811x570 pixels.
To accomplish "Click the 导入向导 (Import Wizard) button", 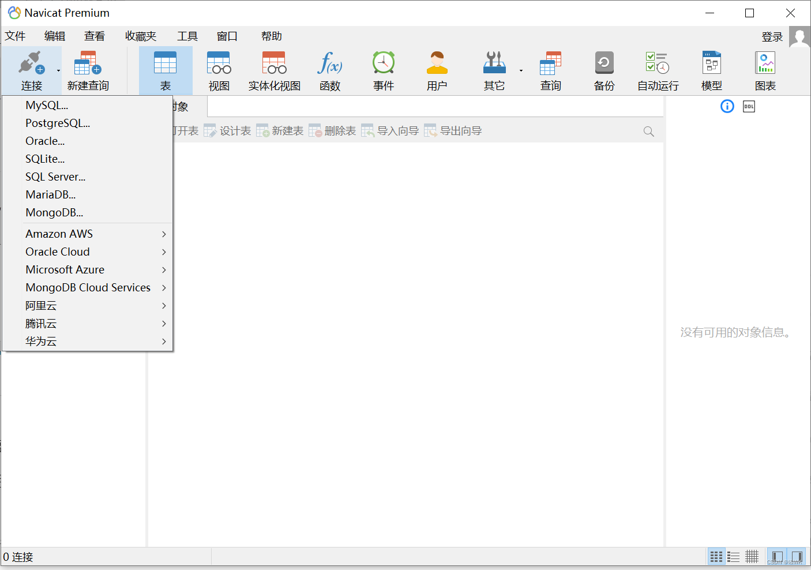I will pos(390,131).
